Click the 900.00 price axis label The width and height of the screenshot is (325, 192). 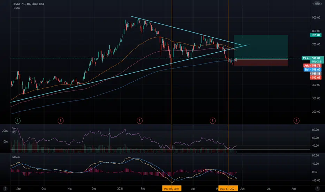point(316,17)
